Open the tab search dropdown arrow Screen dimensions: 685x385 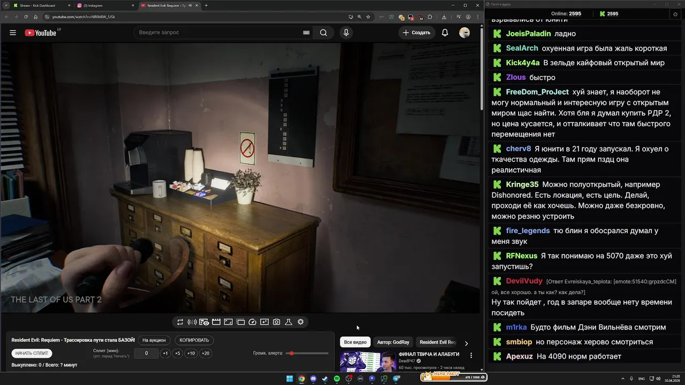(5, 5)
